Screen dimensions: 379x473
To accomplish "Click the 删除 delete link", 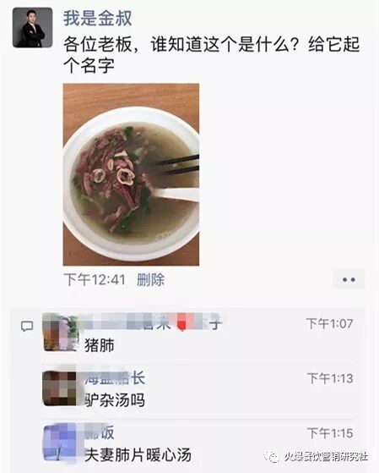I will (x=150, y=279).
